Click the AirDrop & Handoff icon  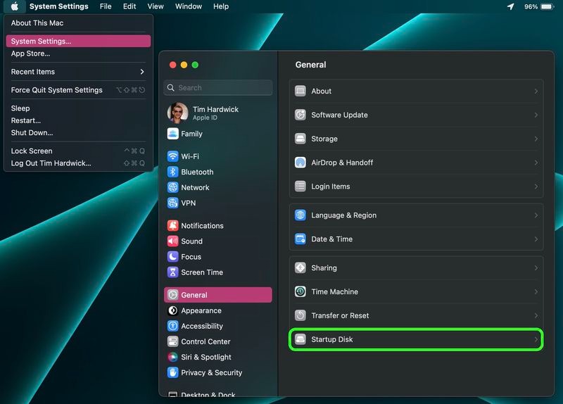point(301,163)
